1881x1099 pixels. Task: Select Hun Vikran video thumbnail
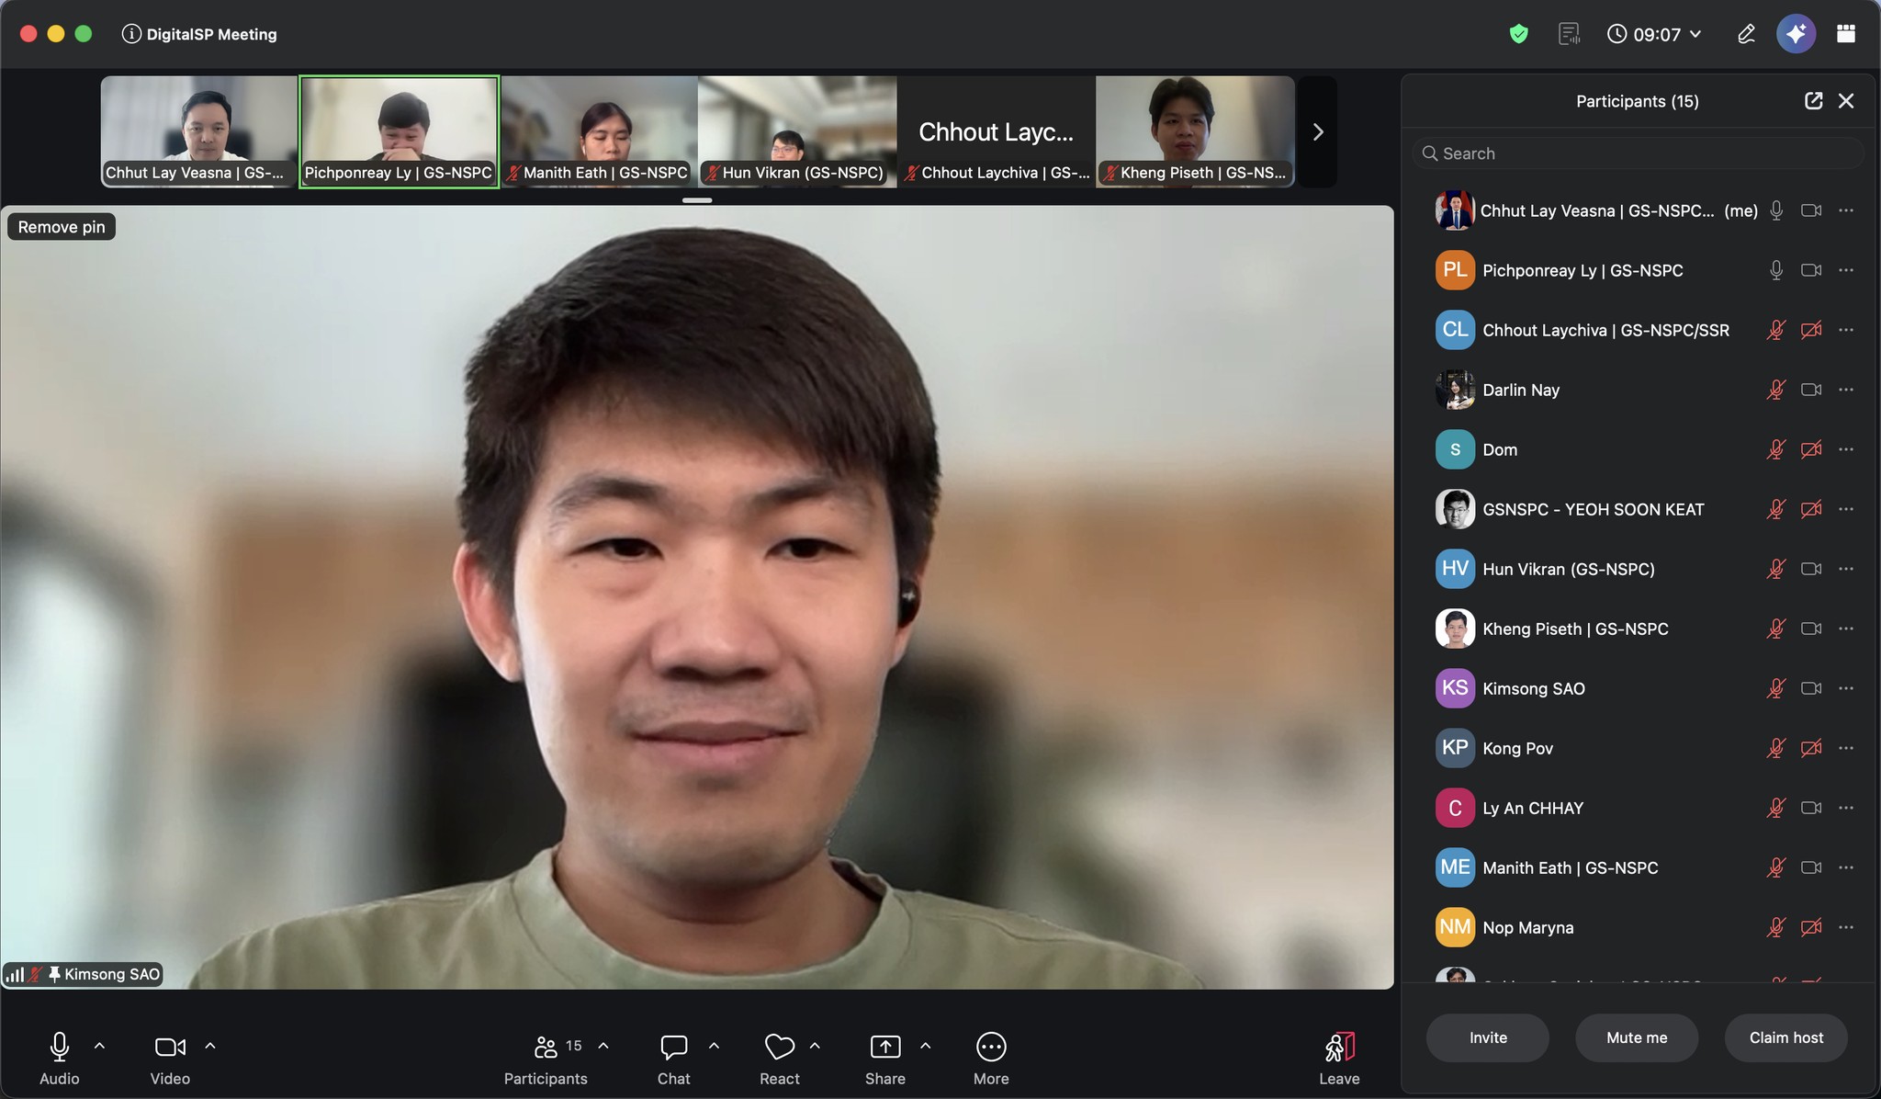click(x=797, y=131)
